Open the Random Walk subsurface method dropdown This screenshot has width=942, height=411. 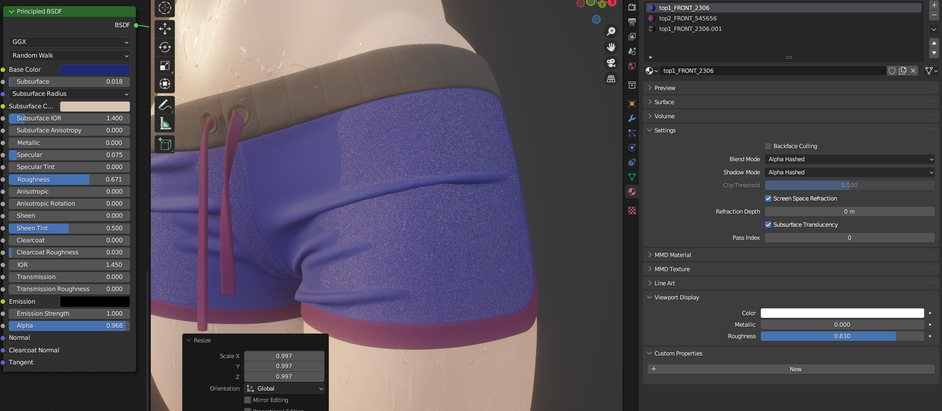click(x=70, y=55)
